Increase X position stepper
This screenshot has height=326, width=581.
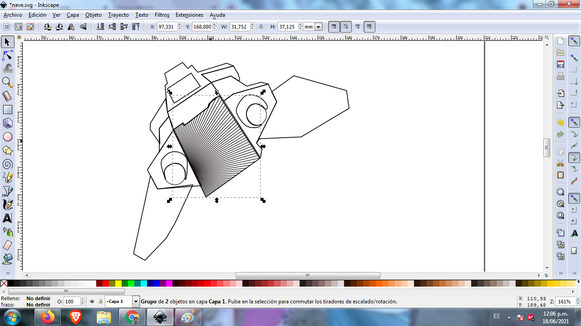coord(180,25)
